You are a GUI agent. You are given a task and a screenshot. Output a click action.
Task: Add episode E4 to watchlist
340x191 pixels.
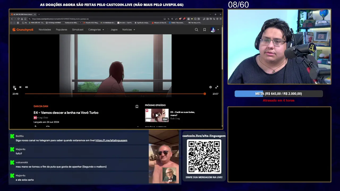(x=137, y=107)
